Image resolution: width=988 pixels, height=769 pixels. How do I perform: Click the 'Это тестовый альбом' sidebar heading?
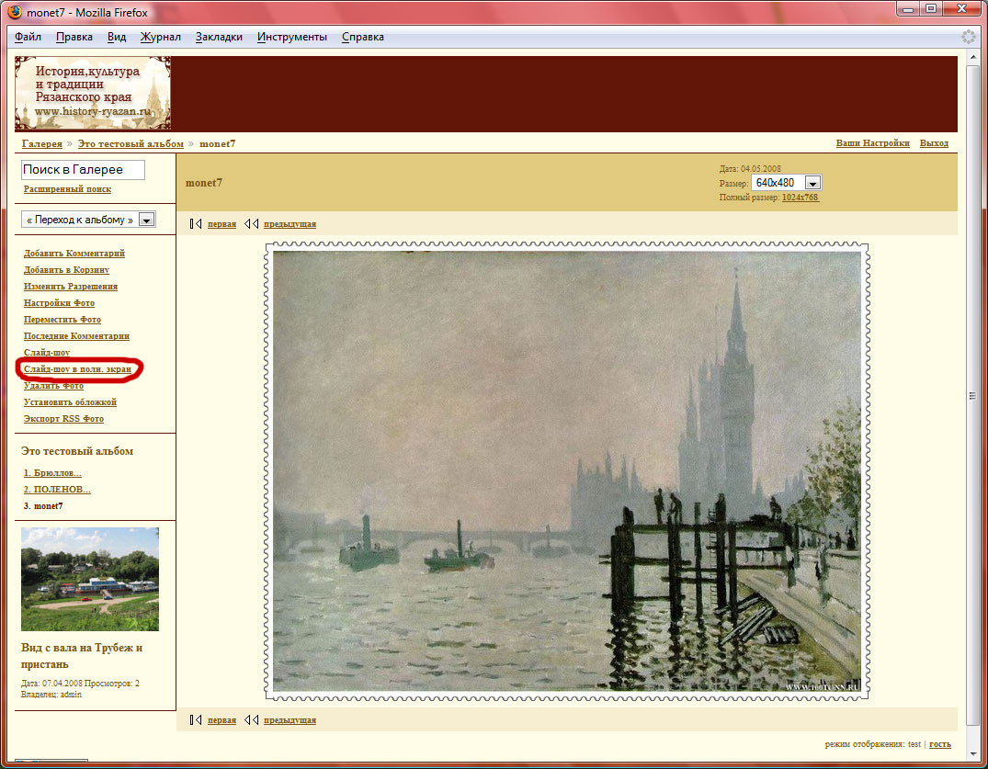point(77,451)
